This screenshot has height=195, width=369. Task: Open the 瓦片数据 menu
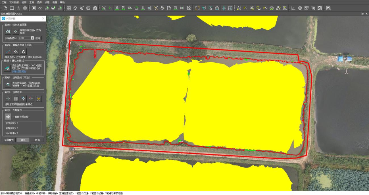click(x=14, y=2)
